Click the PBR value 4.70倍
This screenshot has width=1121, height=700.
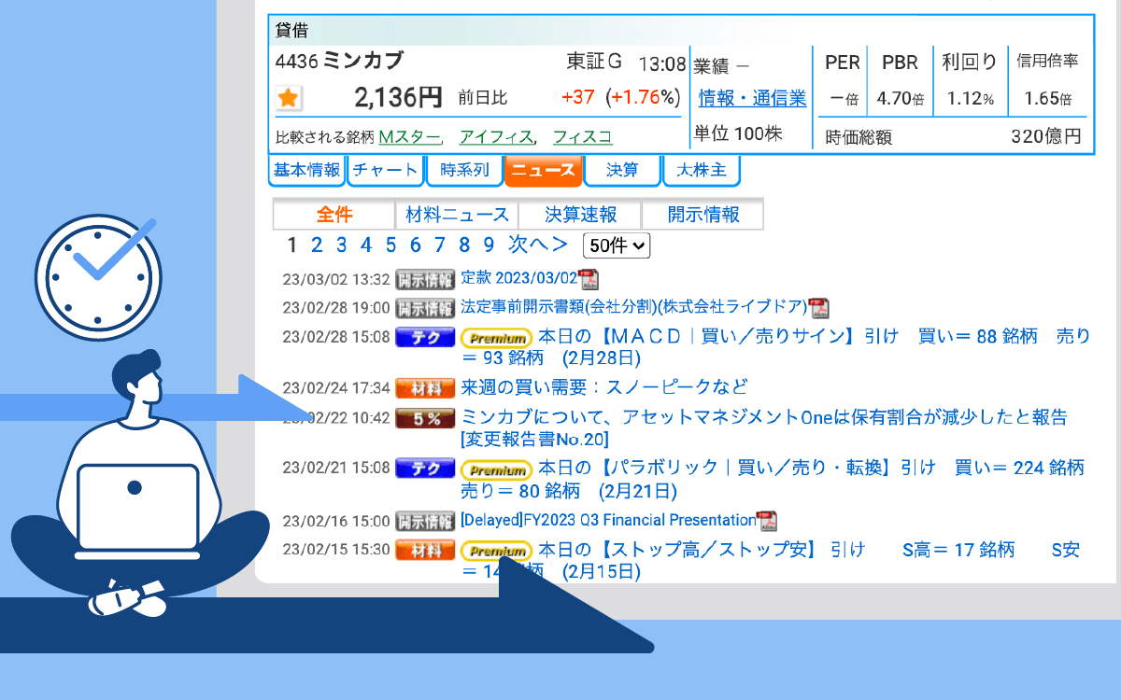[901, 98]
